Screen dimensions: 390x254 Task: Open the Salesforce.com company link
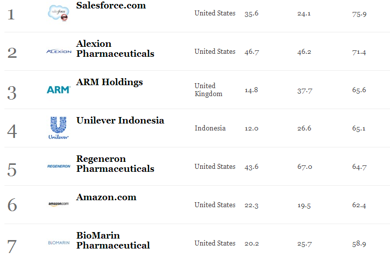click(111, 5)
